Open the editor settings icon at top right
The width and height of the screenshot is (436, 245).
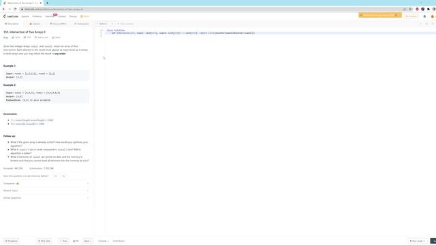[x=426, y=24]
